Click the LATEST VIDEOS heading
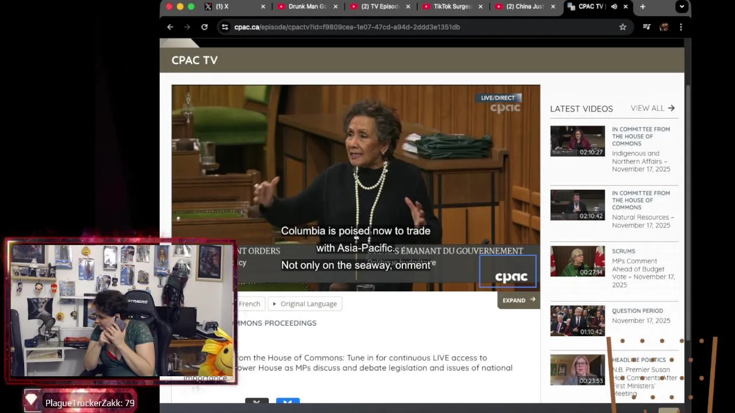 pyautogui.click(x=581, y=109)
